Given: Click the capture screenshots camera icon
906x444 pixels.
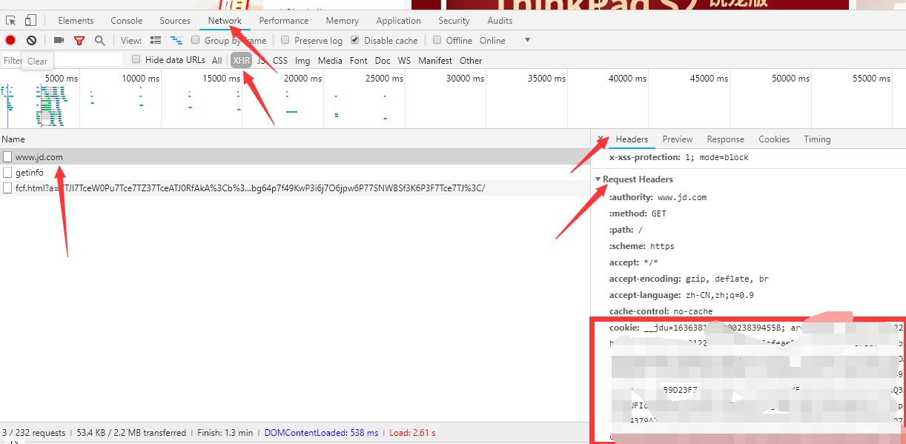Looking at the screenshot, I should (x=59, y=41).
